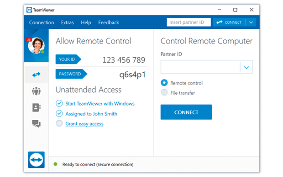
Task: Open the Feedback menu
Action: [109, 22]
